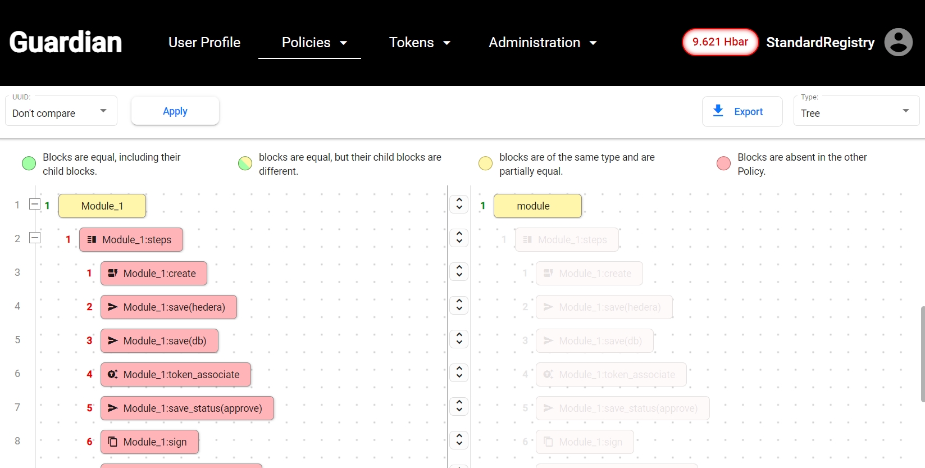Click the Module_1:sign copy icon
Viewport: 925px width, 468px height.
click(x=113, y=442)
